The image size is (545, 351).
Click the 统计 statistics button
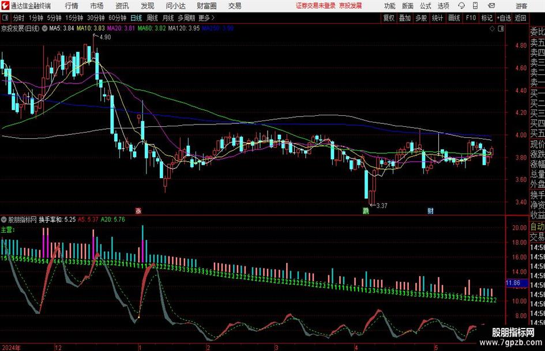click(437, 18)
